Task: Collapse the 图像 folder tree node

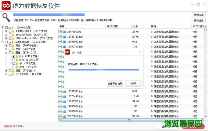Action: pos(6,53)
